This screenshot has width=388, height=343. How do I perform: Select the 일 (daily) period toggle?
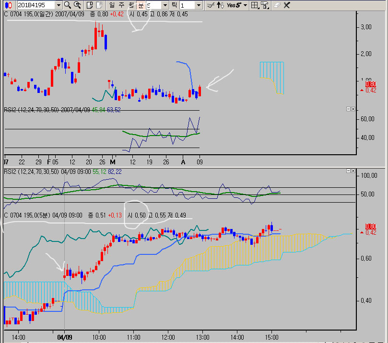(x=112, y=5)
